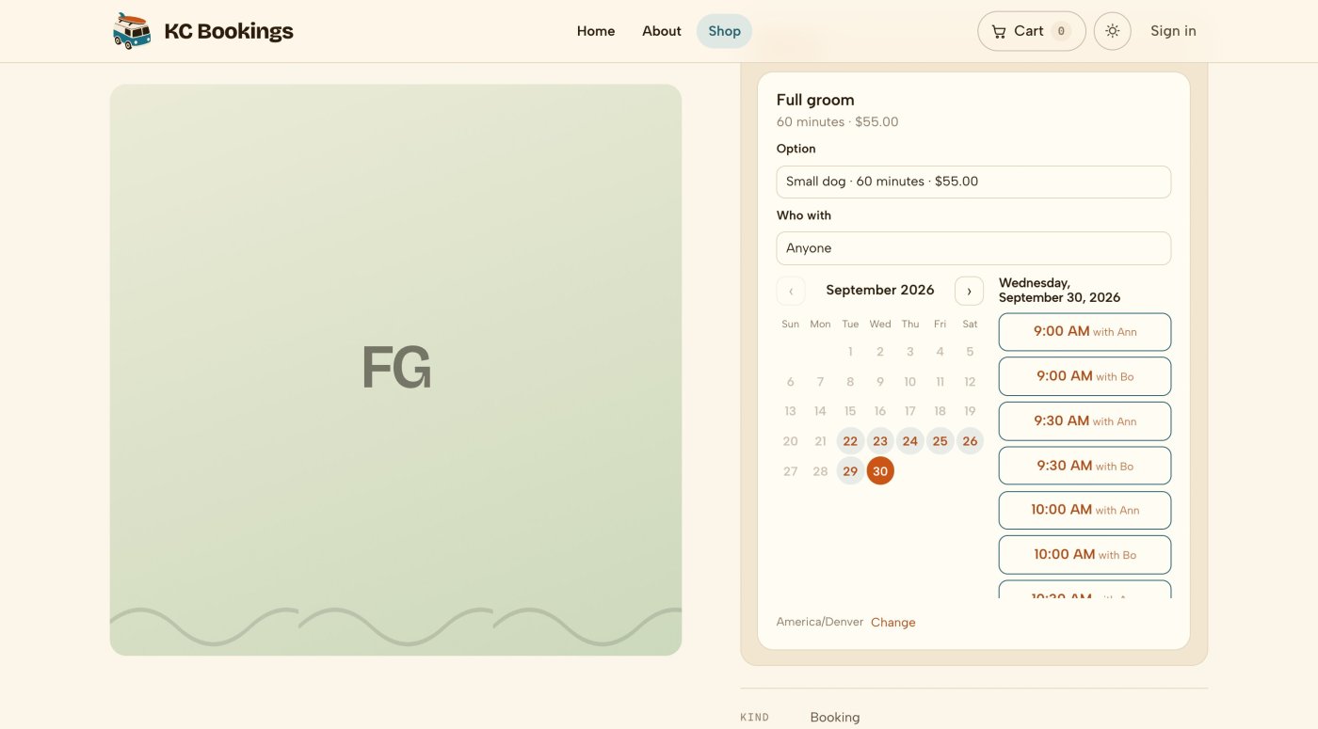Toggle the light/dark theme sun icon
The image size is (1318, 729).
pyautogui.click(x=1113, y=31)
